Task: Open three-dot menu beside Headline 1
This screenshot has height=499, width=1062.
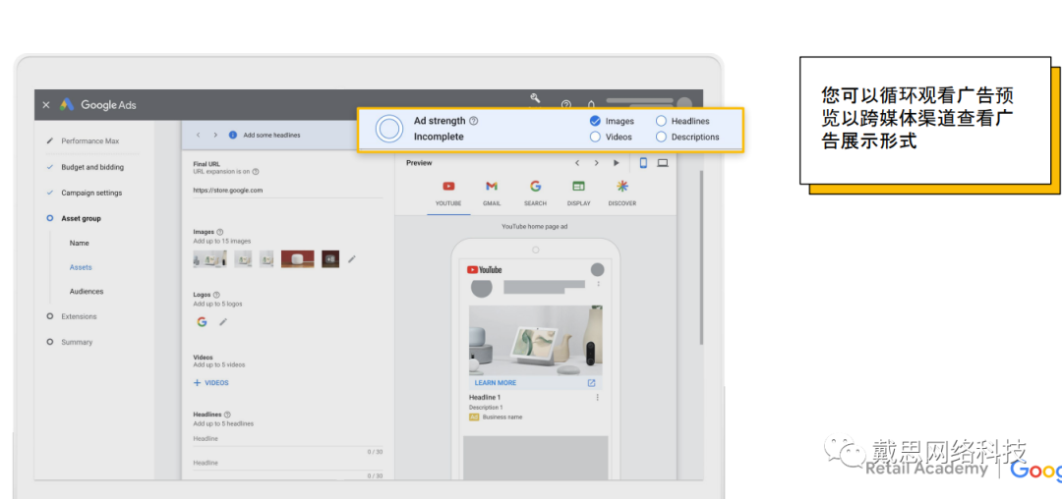Action: 598,398
